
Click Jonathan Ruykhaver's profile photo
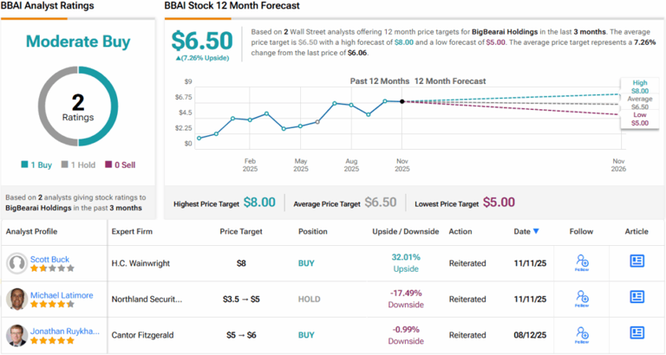pos(16,333)
